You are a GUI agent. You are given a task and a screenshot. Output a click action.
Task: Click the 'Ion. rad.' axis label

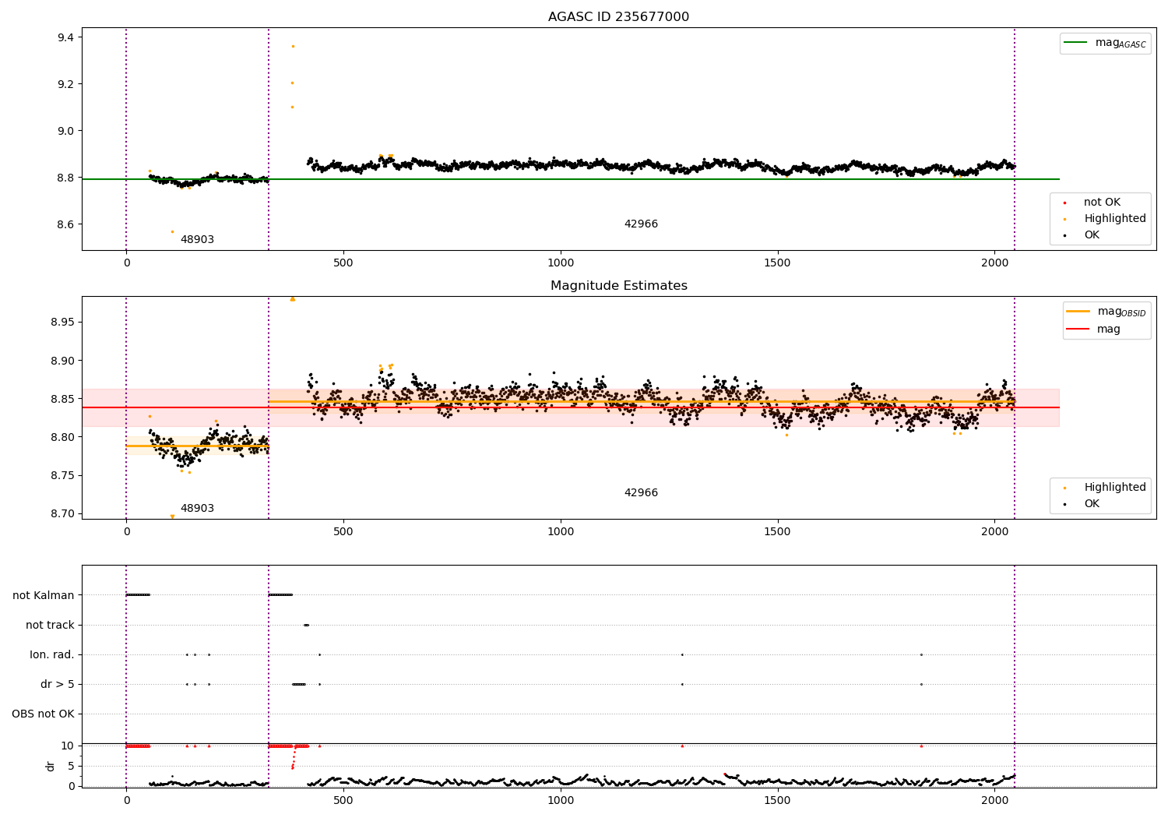[x=52, y=655]
